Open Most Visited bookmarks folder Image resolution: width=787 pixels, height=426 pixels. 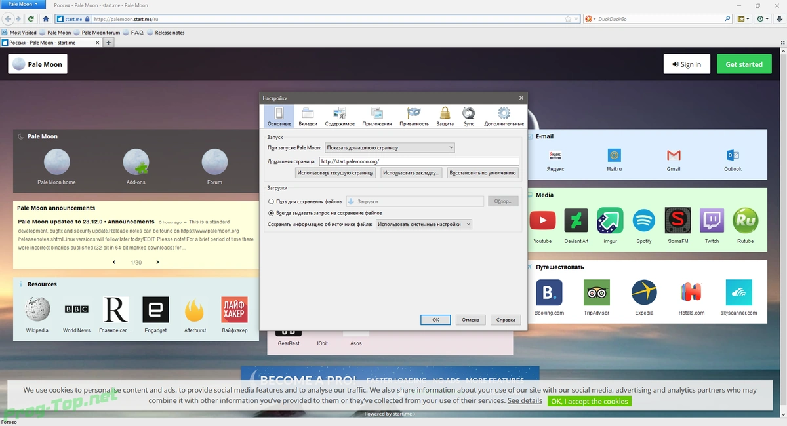[19, 32]
